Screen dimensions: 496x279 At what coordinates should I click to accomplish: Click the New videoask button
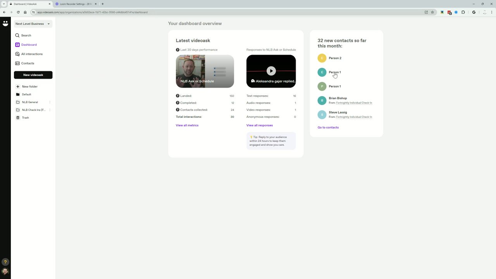[x=33, y=75]
